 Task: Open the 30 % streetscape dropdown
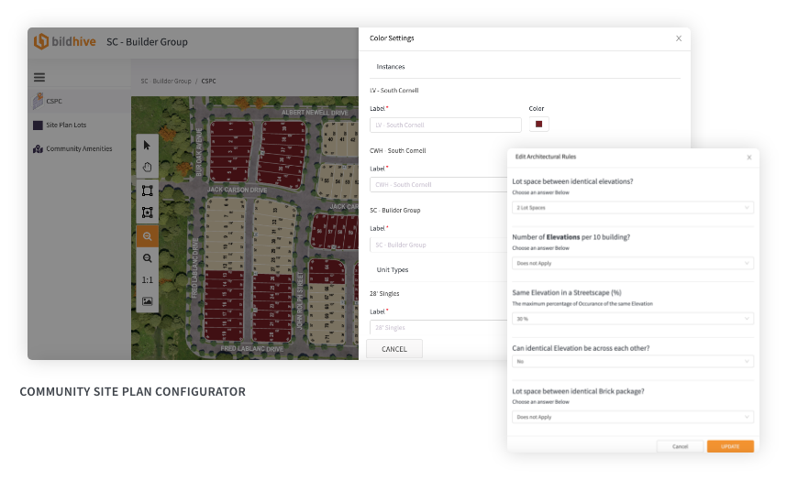point(632,319)
